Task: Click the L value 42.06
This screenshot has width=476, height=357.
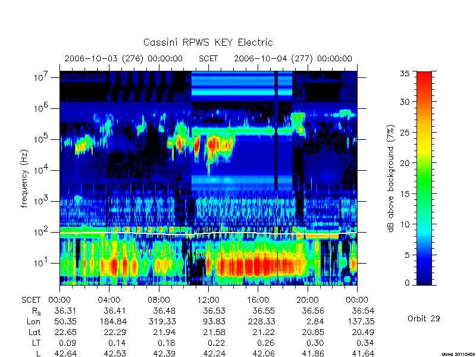Action: (264, 353)
